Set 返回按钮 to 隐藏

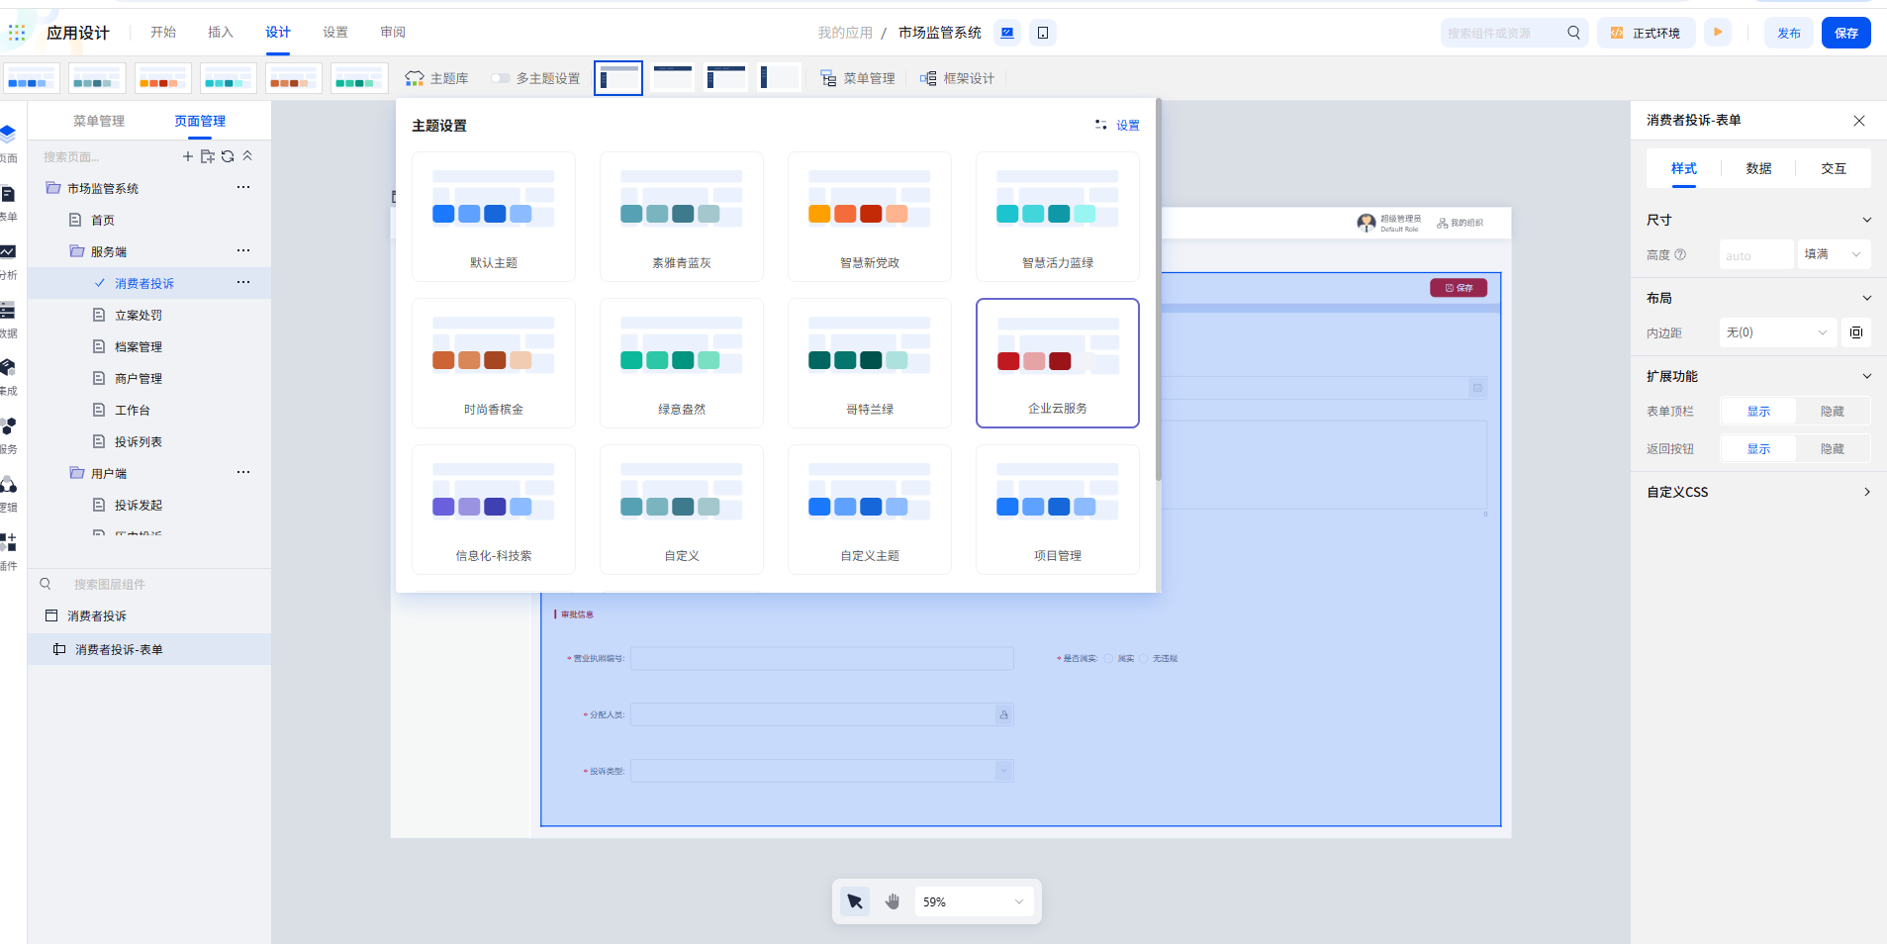coord(1833,449)
